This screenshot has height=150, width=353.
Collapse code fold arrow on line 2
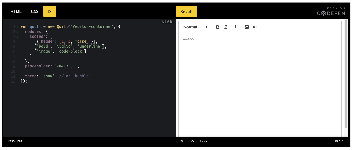[x=17, y=32]
